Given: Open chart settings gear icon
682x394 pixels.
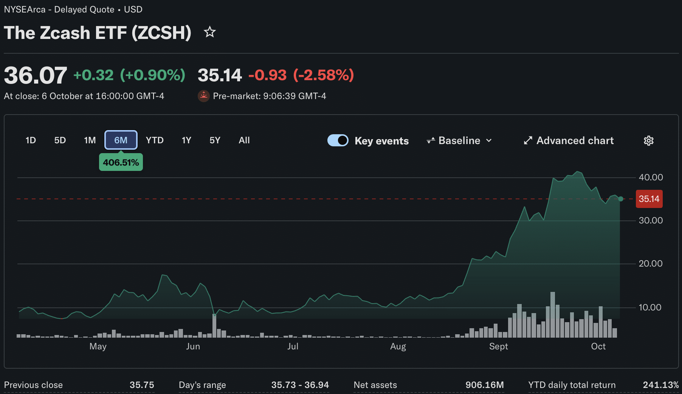Looking at the screenshot, I should click(649, 141).
